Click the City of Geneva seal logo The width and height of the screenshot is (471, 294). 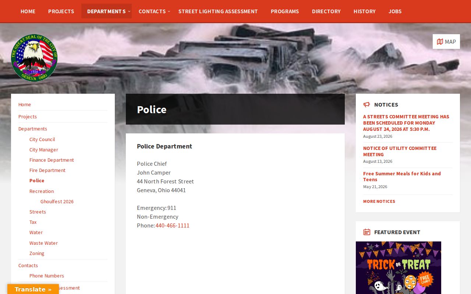[34, 58]
